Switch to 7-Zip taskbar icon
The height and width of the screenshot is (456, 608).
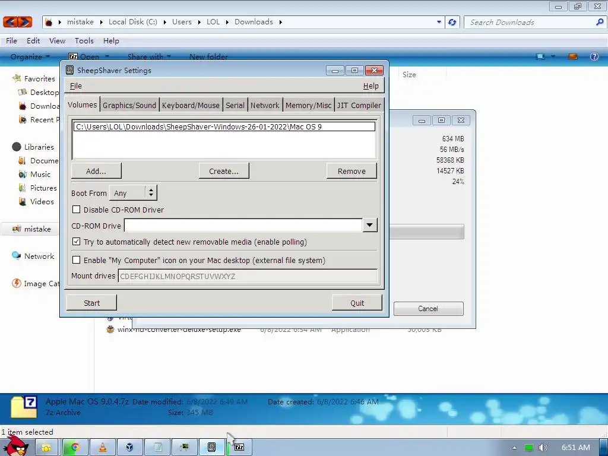click(239, 447)
